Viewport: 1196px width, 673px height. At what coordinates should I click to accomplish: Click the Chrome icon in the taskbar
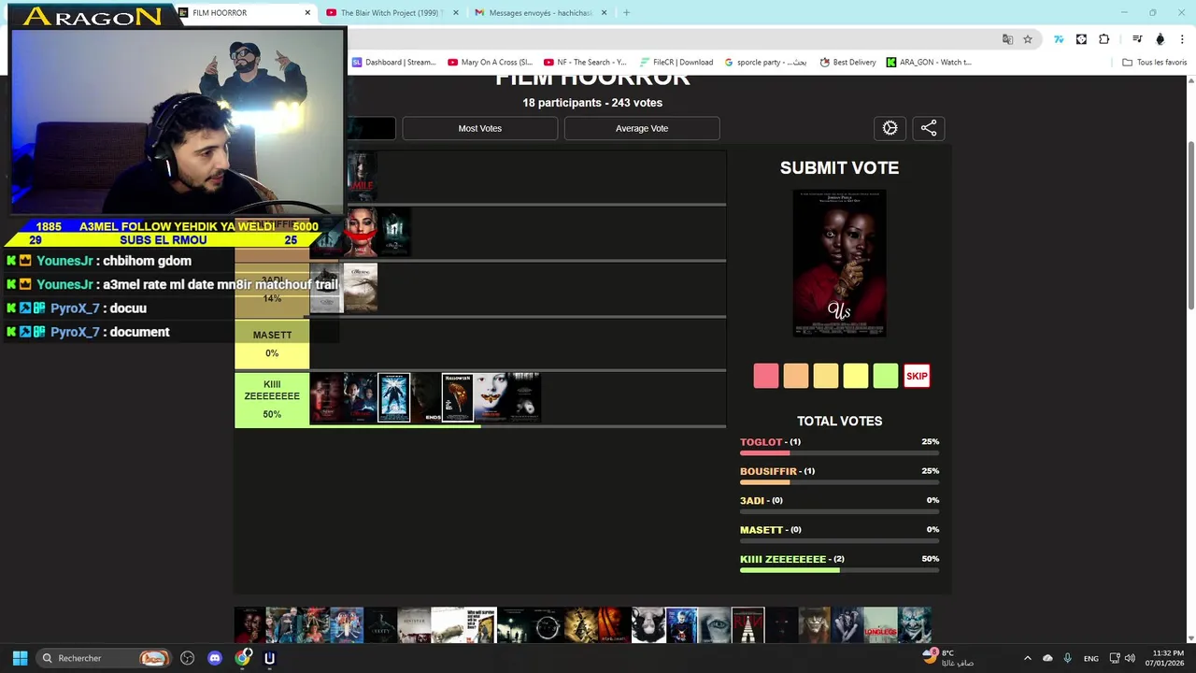(243, 658)
